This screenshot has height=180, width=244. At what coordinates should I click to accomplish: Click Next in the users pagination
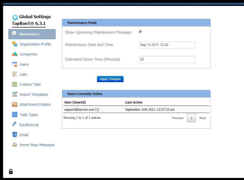pyautogui.click(x=202, y=118)
